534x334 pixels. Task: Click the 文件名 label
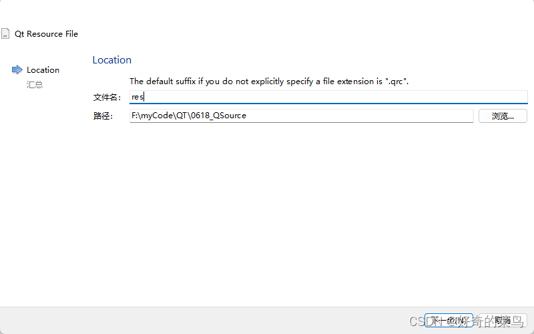coord(107,98)
